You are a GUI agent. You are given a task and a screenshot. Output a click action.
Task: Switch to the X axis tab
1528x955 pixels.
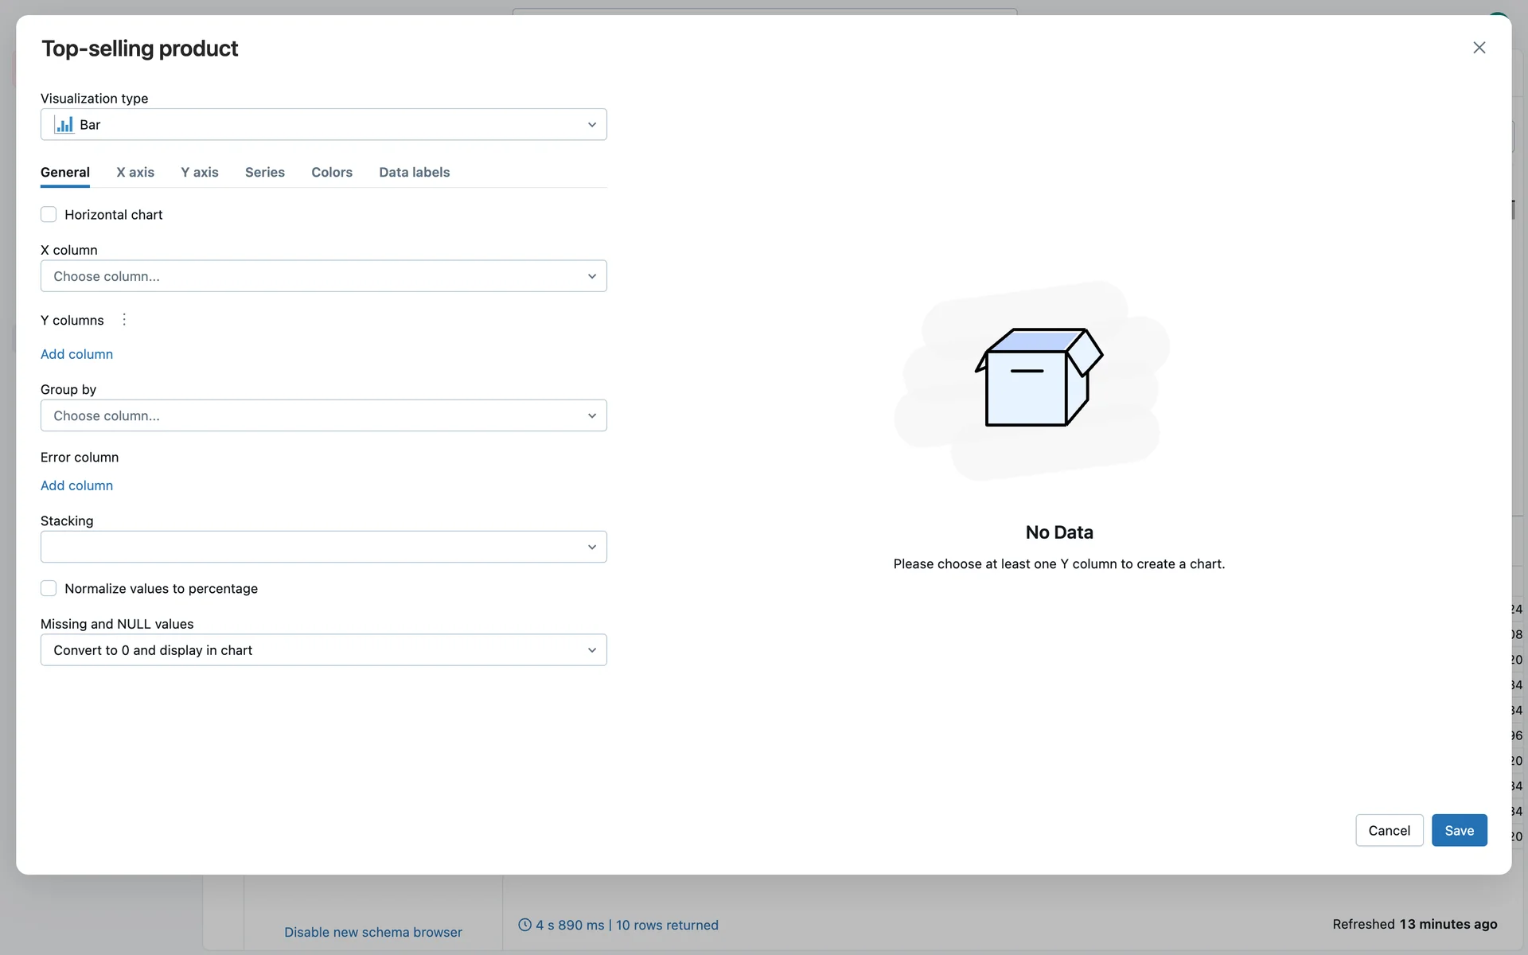[x=135, y=172]
